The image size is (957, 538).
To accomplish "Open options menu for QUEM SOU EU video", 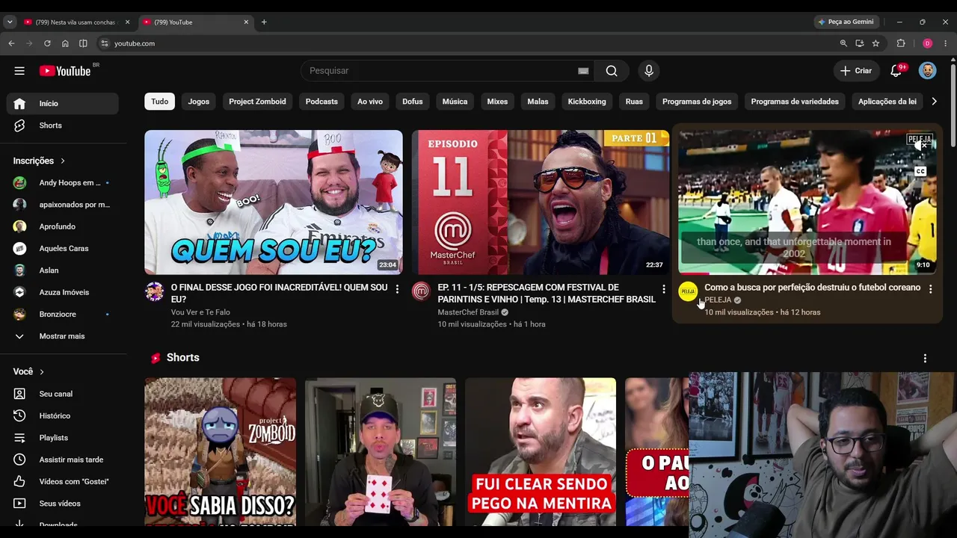I will (x=397, y=289).
